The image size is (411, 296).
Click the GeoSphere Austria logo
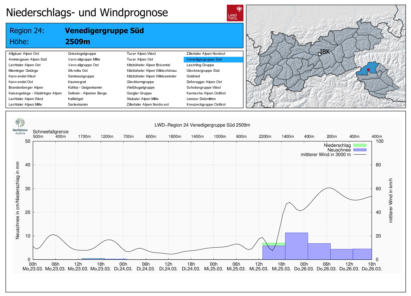click(20, 126)
